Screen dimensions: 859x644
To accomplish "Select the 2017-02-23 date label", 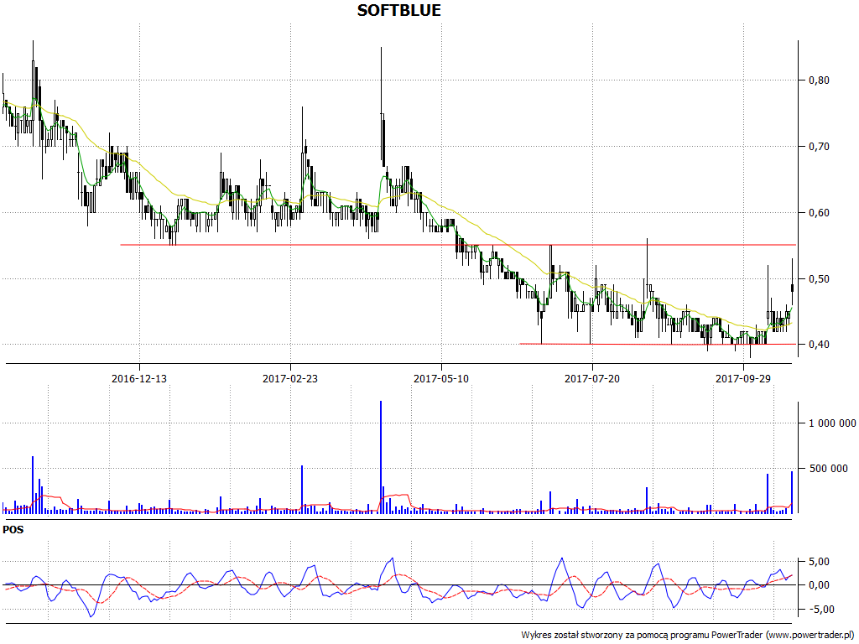I will [290, 379].
